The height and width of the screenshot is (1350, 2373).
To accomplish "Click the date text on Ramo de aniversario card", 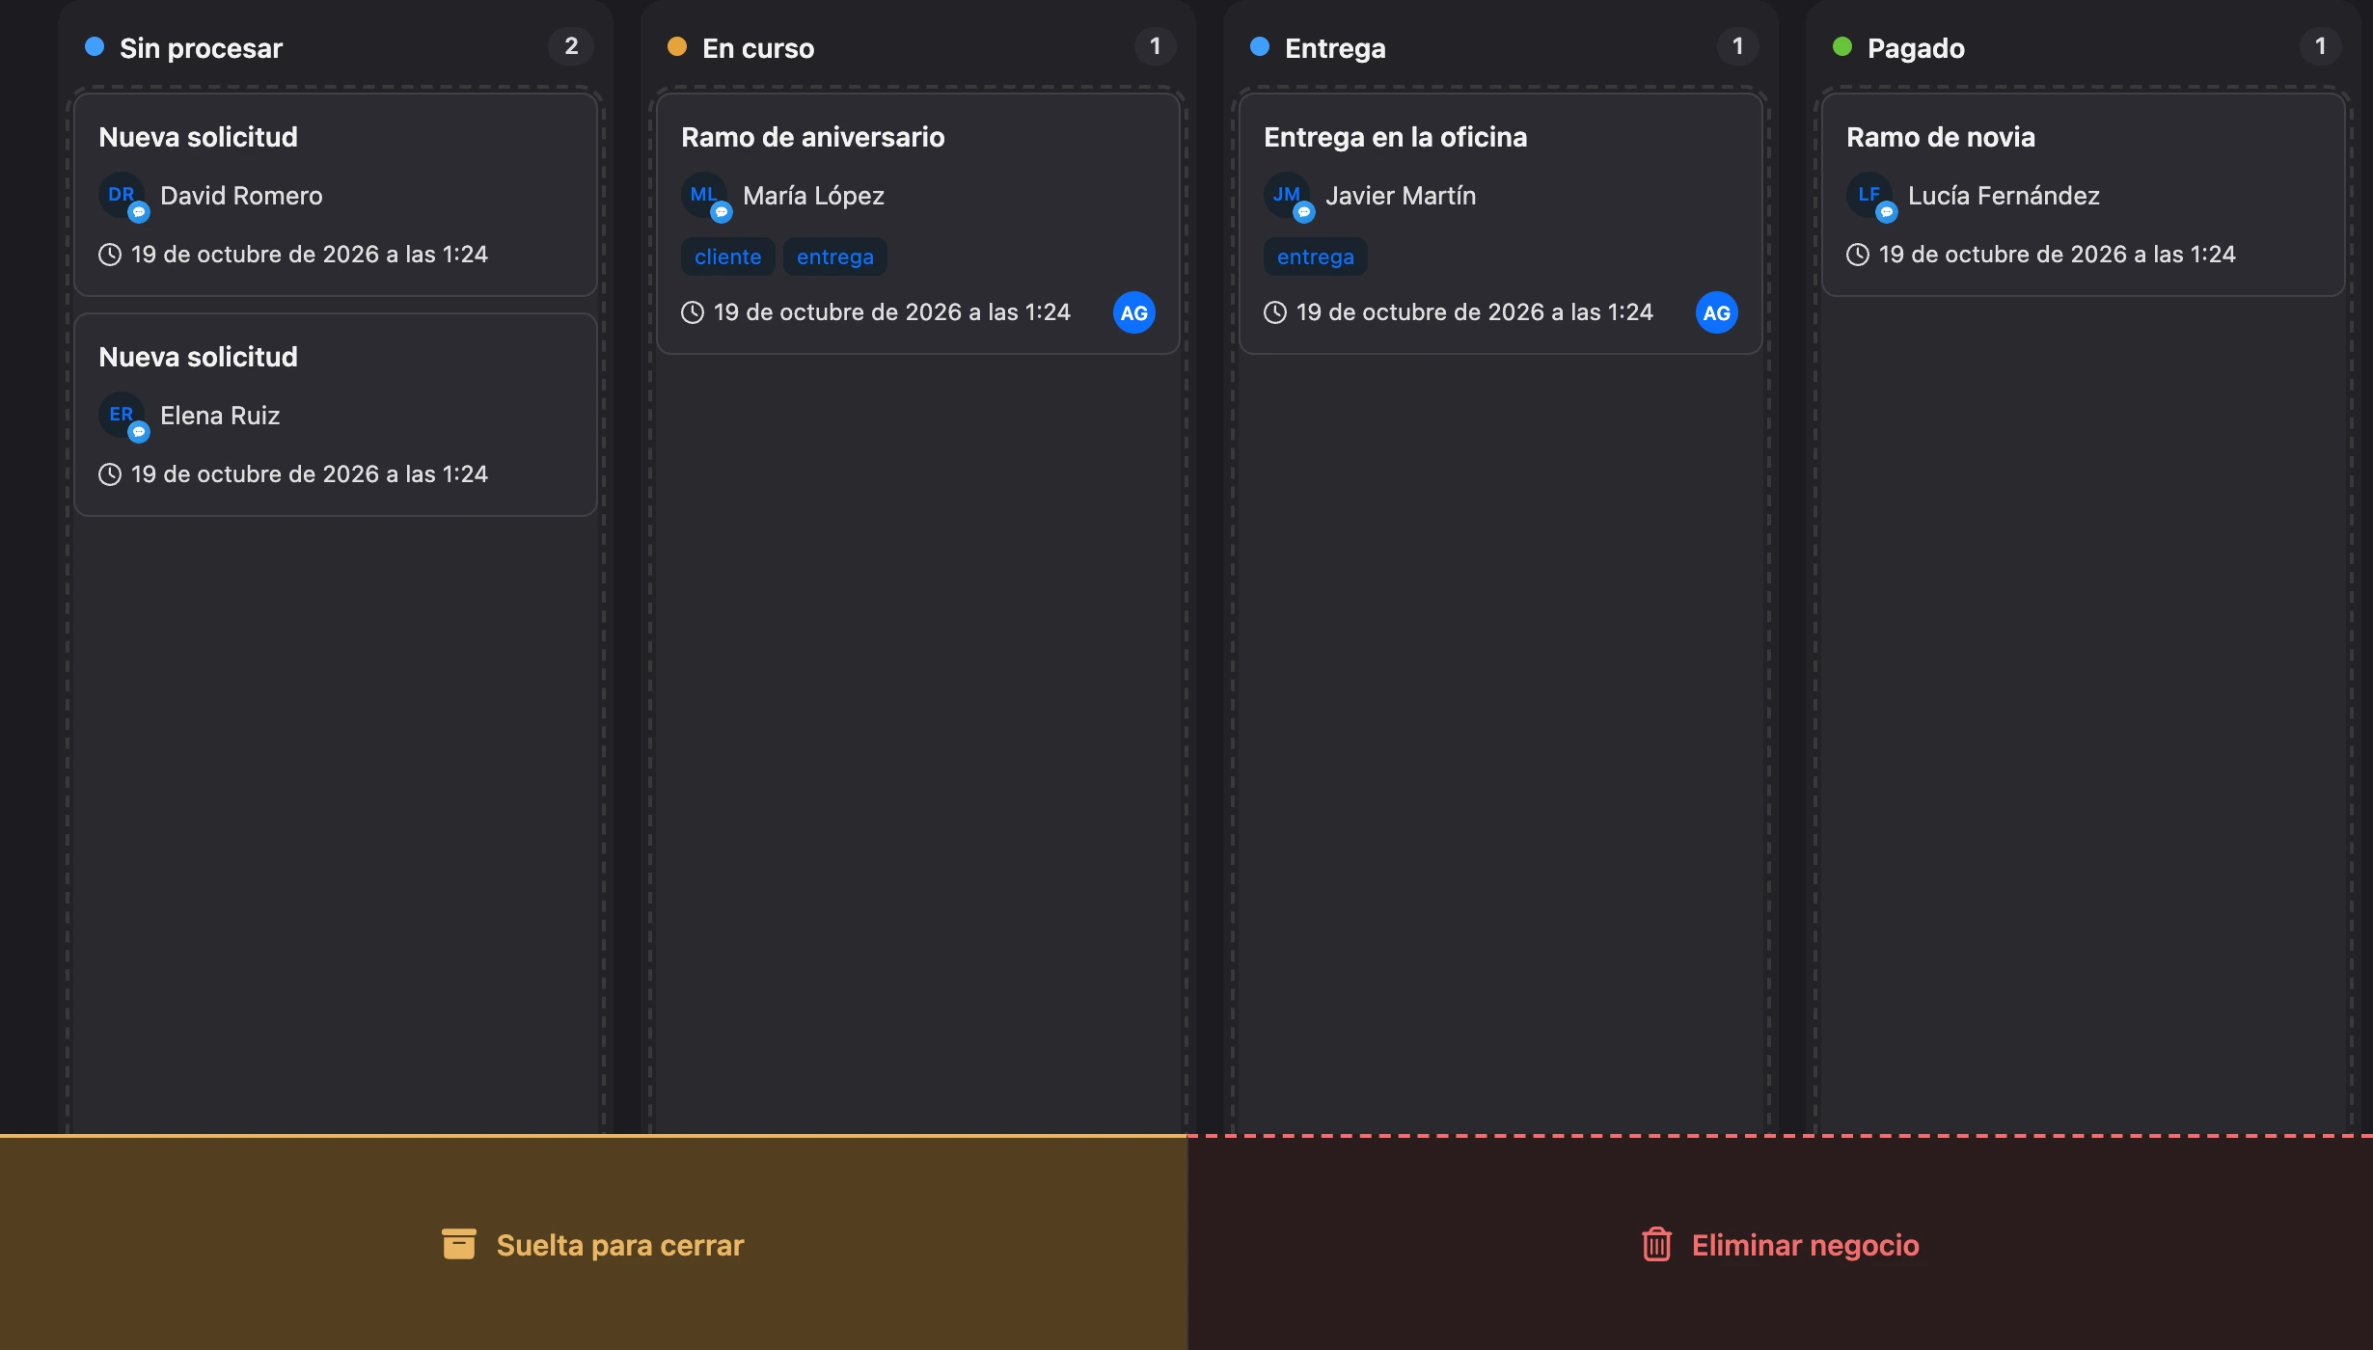I will tap(892, 312).
